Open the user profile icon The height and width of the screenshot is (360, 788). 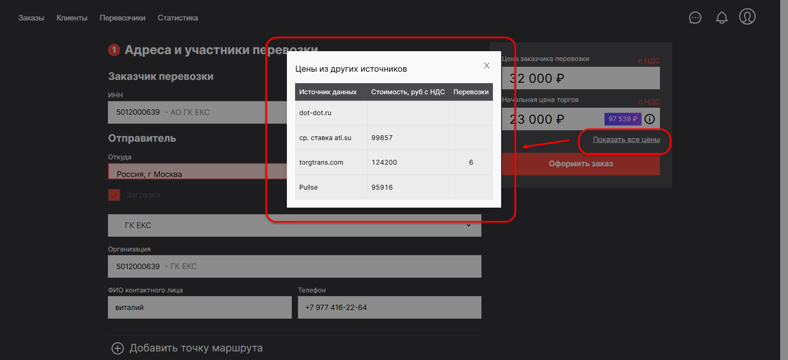point(747,17)
